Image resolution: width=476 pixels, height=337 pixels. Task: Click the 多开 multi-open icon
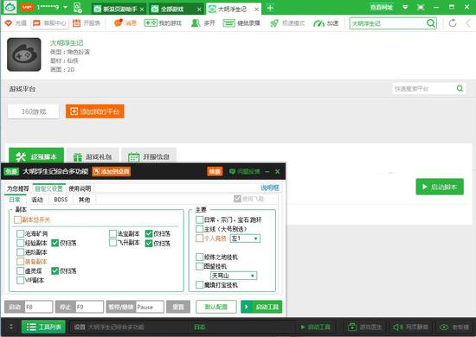pyautogui.click(x=196, y=23)
